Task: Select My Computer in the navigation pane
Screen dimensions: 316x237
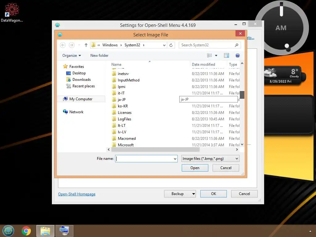Action: click(x=81, y=99)
